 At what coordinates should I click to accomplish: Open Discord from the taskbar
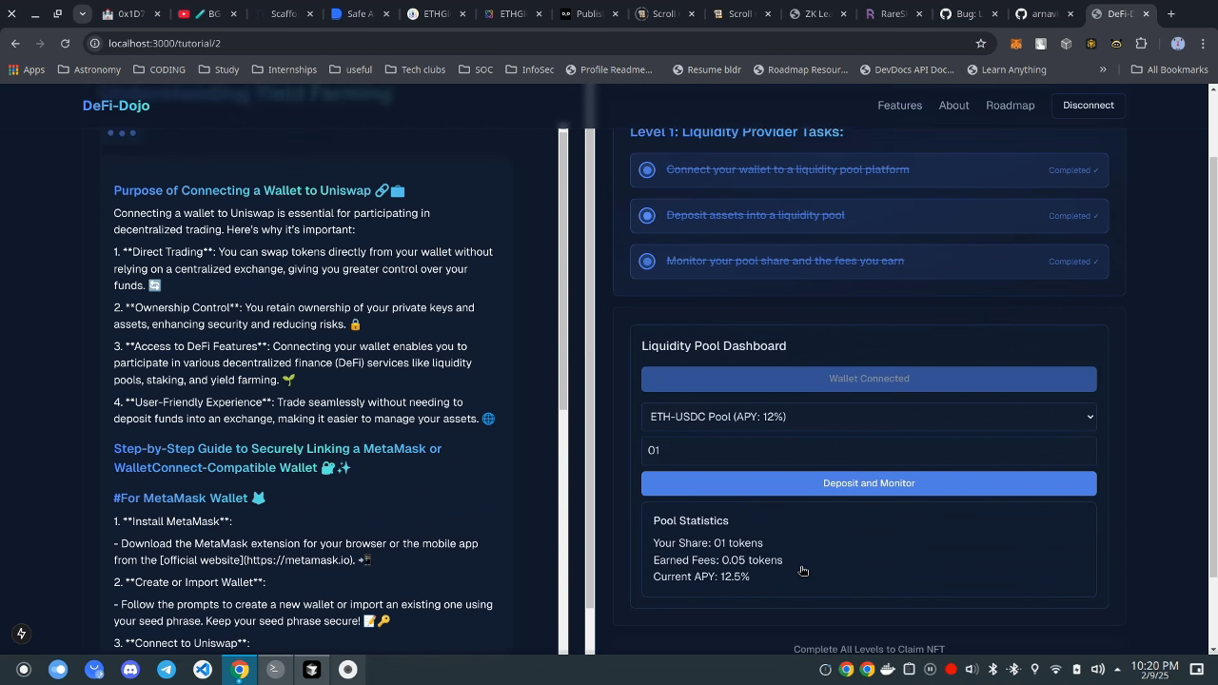130,670
